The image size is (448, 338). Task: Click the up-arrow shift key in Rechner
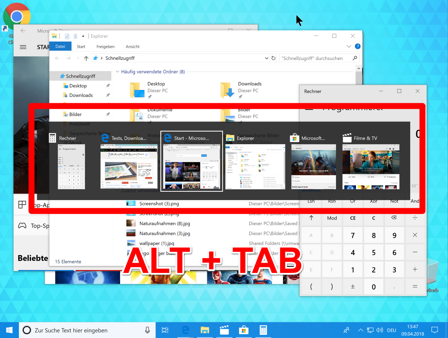pyautogui.click(x=311, y=218)
